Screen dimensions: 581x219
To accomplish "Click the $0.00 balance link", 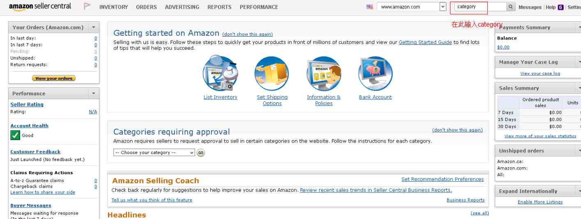I will tap(503, 47).
